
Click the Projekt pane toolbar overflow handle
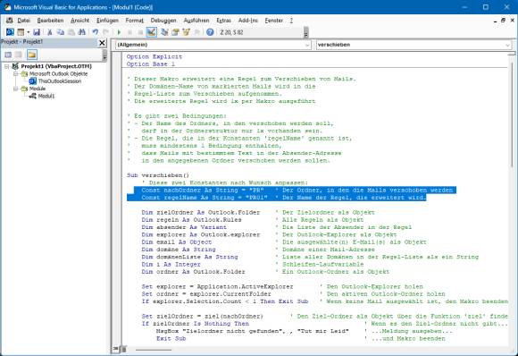104,55
